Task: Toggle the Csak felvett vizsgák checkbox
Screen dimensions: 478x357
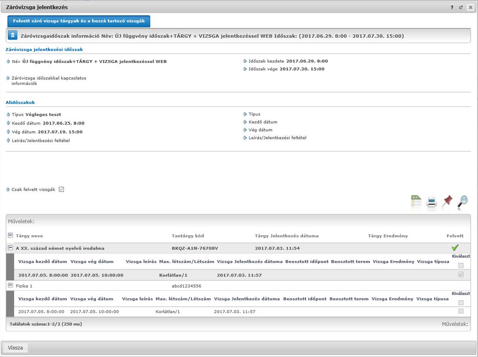Action: pos(61,189)
